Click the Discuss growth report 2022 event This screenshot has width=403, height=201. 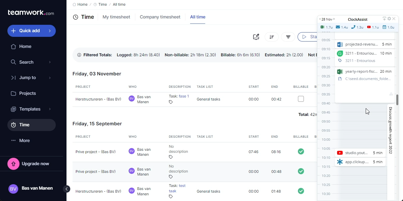[x=390, y=152]
